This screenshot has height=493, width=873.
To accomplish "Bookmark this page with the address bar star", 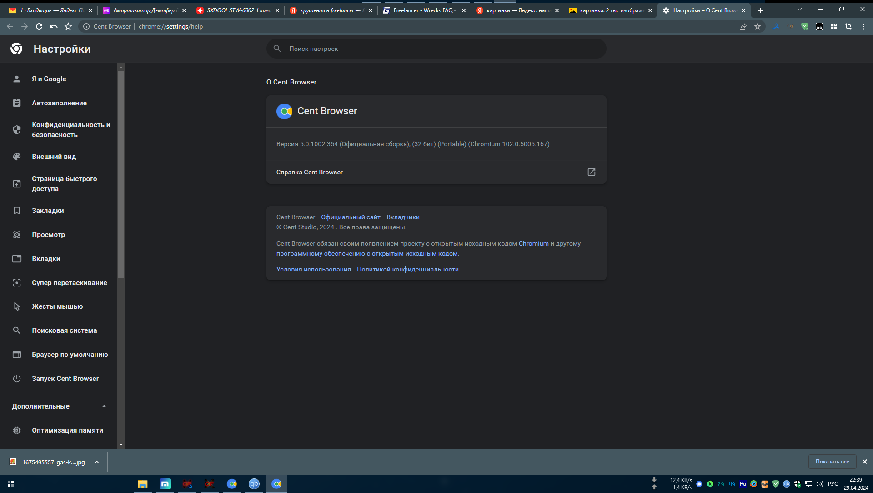I will pos(758,26).
